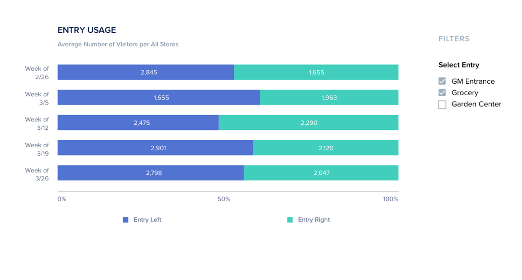The width and height of the screenshot is (522, 280).
Task: Click the Entry Left legend color swatch
Action: pos(126,220)
